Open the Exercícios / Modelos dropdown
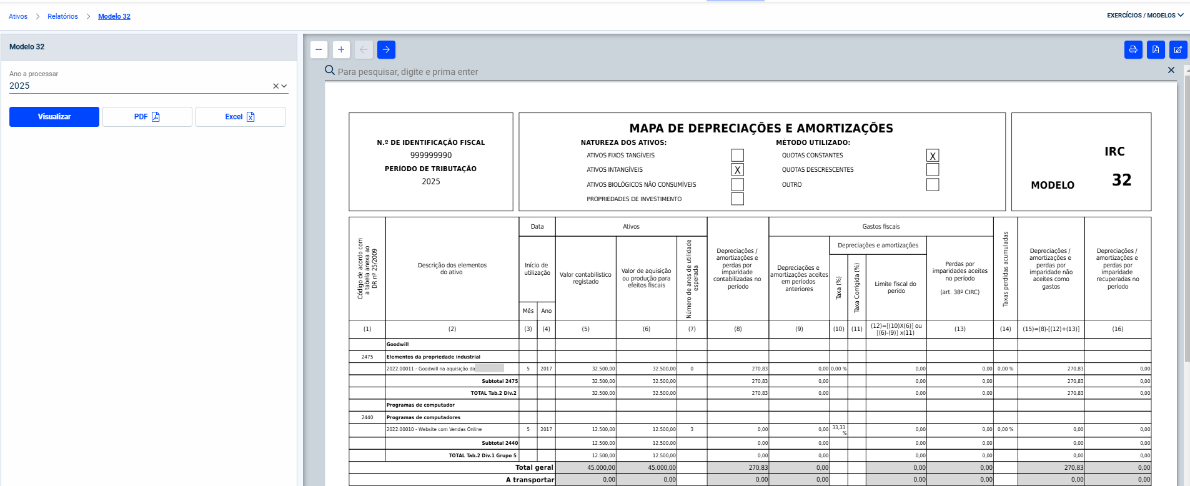Screen dimensions: 1190x486 pyautogui.click(x=1145, y=15)
